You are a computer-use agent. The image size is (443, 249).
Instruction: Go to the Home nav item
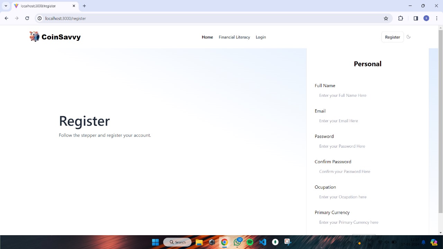point(207,37)
